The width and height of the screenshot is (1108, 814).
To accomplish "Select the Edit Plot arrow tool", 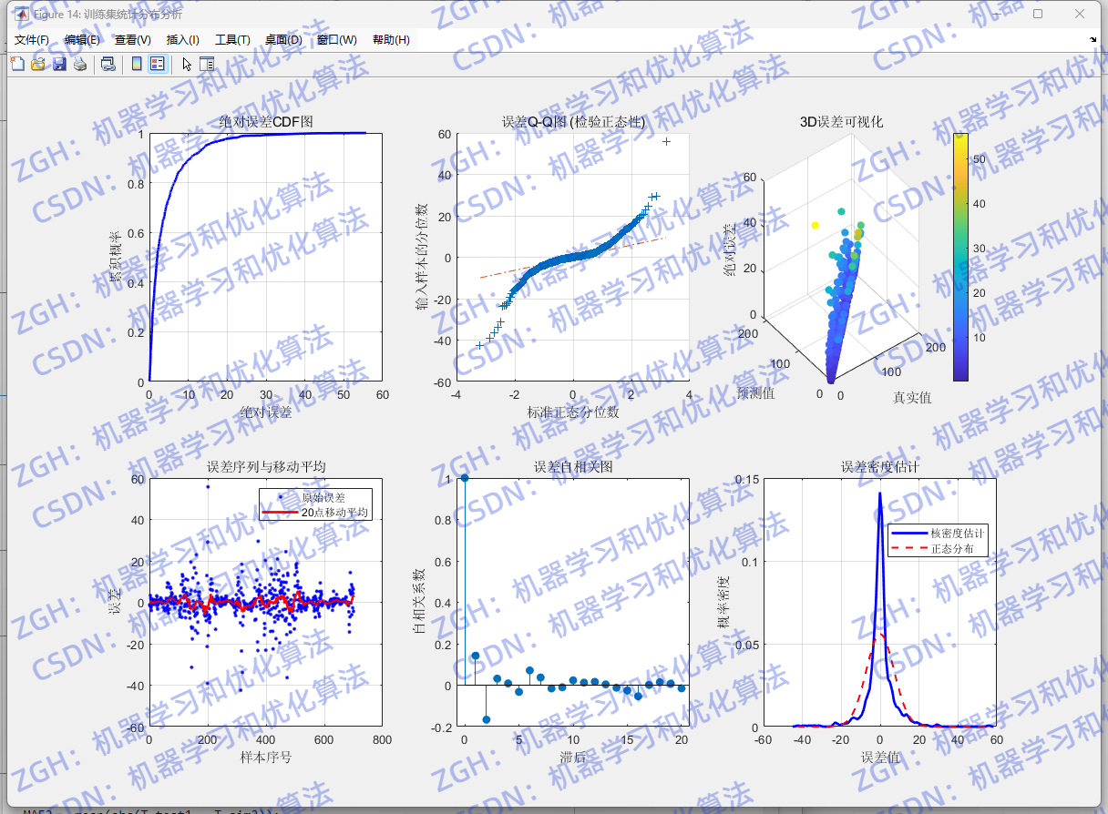I will click(x=186, y=64).
